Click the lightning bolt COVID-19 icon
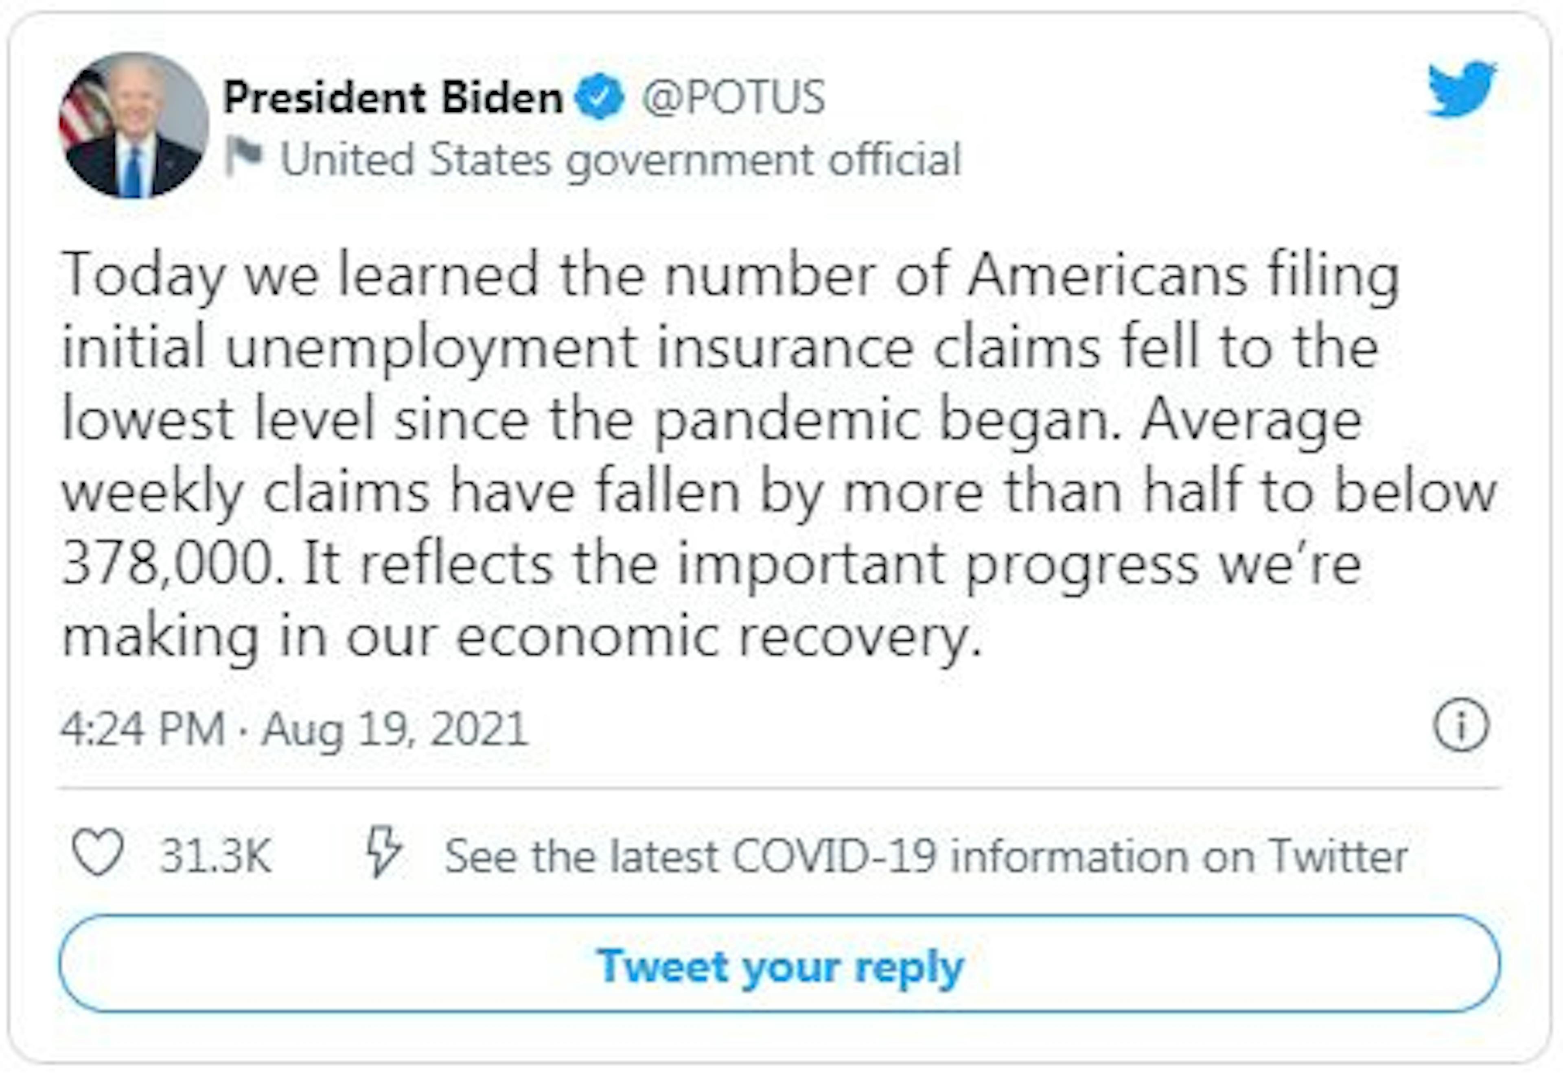Image resolution: width=1563 pixels, height=1075 pixels. click(383, 852)
